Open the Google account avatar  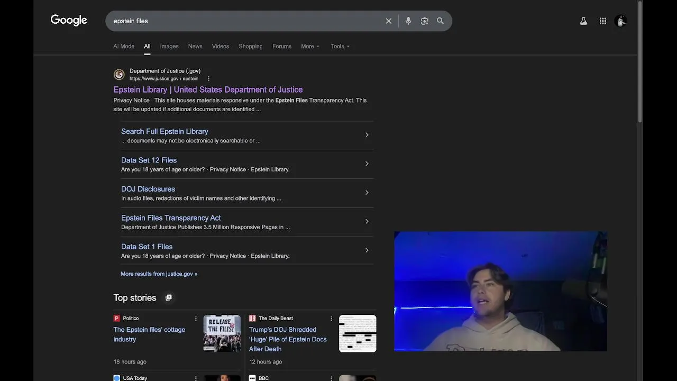pyautogui.click(x=621, y=21)
